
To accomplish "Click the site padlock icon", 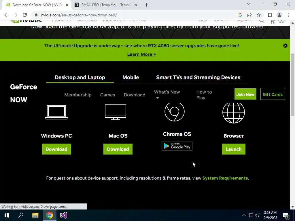I will (36, 15).
